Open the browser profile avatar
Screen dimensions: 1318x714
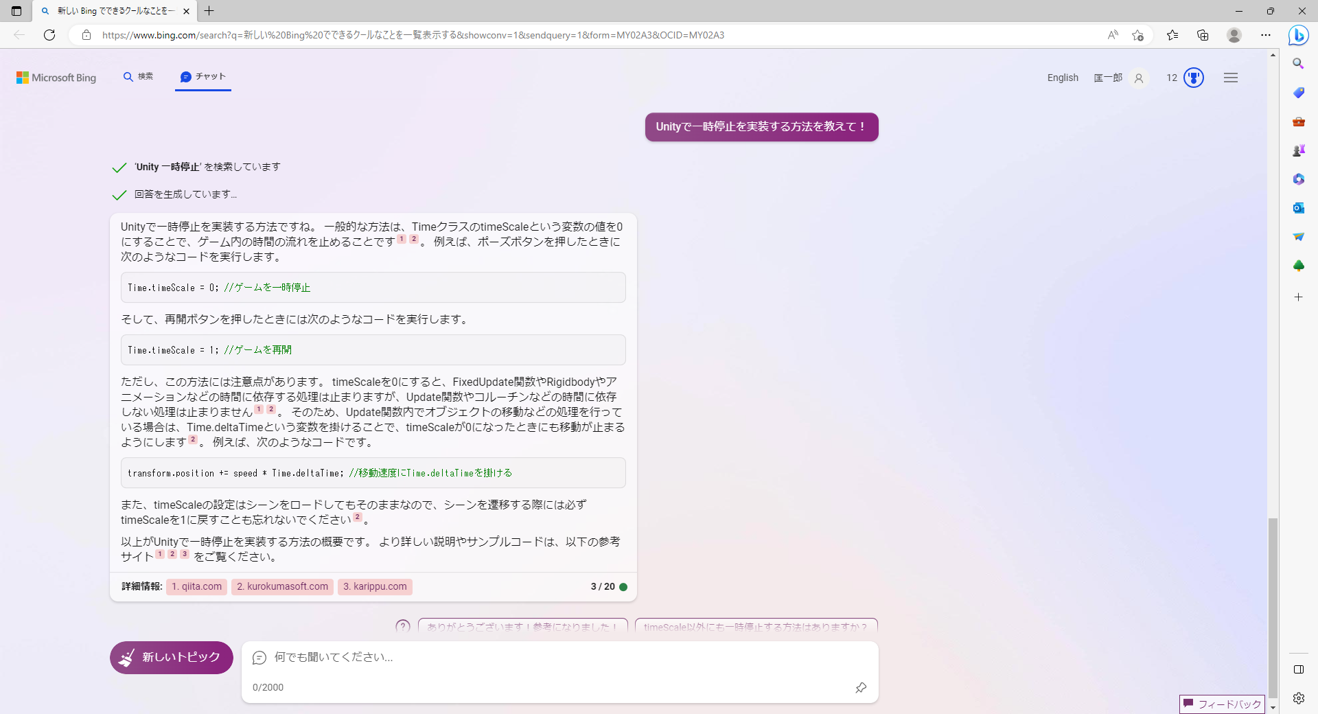pos(1234,35)
